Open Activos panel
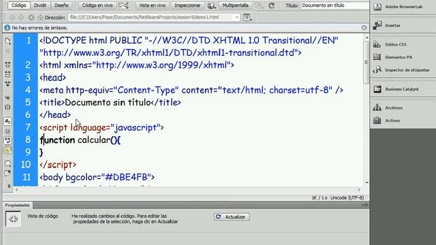The width and height of the screenshot is (436, 245). [392, 120]
